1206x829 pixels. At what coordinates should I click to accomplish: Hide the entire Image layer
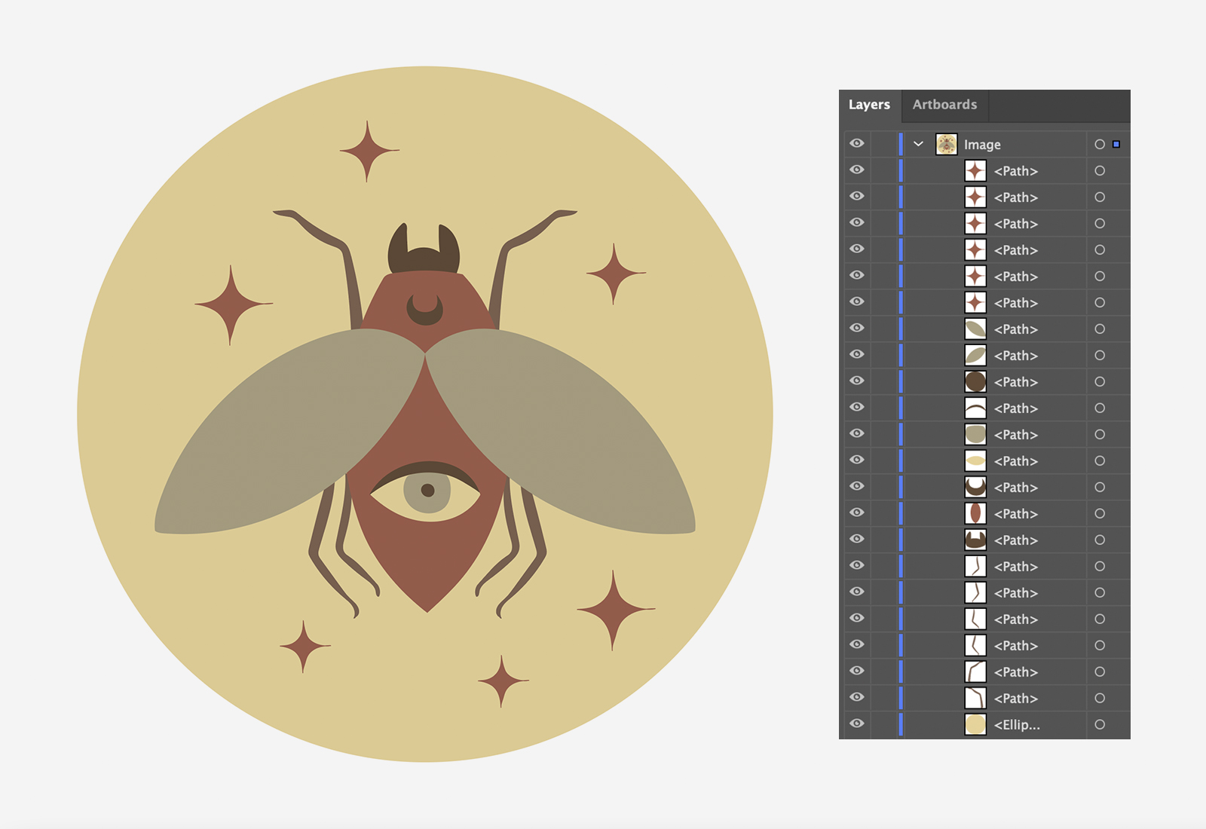pos(857,143)
